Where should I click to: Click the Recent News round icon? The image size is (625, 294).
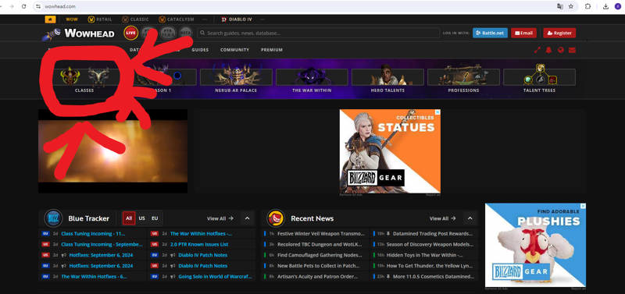[276, 218]
